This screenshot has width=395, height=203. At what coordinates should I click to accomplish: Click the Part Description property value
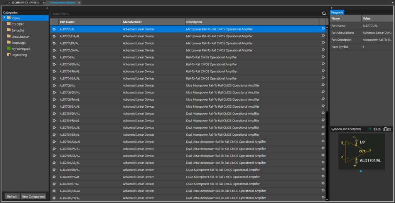(377, 40)
